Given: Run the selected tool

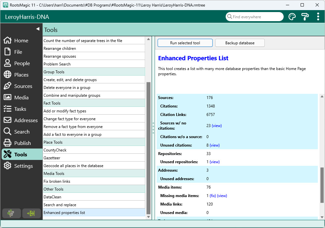Looking at the screenshot, I should pyautogui.click(x=185, y=43).
